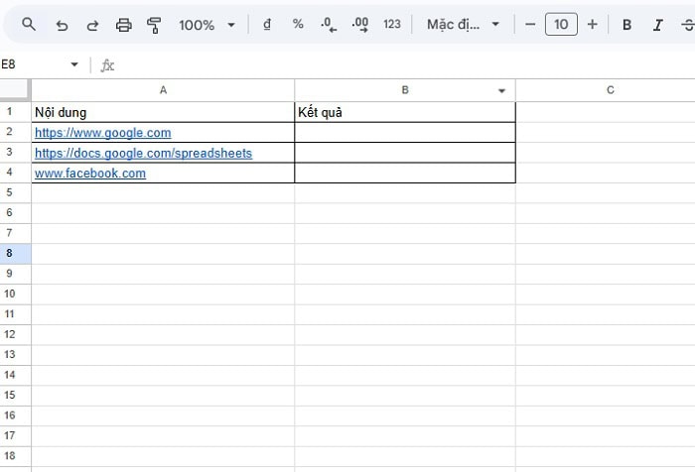
Task: Open the https://www.google.com link
Action: [102, 132]
